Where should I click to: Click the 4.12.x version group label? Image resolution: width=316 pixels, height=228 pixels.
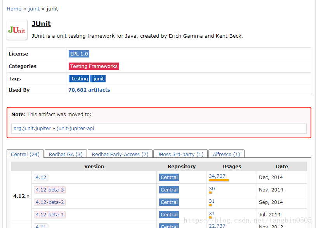pyautogui.click(x=21, y=196)
